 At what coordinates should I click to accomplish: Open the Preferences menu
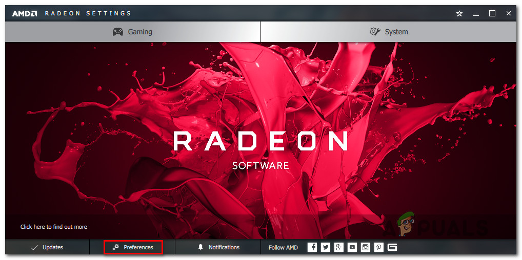click(133, 247)
